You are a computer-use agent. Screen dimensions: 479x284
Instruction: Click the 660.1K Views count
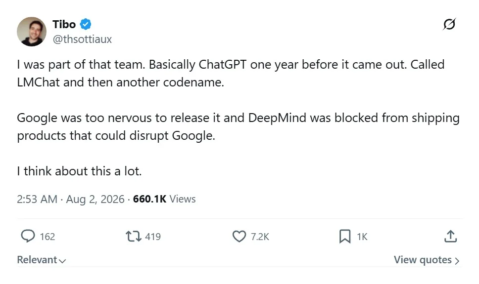[x=164, y=199]
